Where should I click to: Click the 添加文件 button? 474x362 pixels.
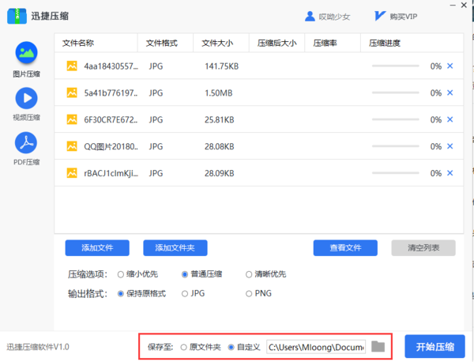(97, 248)
